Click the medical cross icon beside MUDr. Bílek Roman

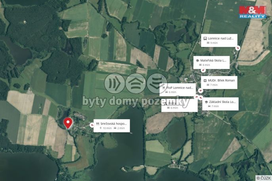point(205,80)
